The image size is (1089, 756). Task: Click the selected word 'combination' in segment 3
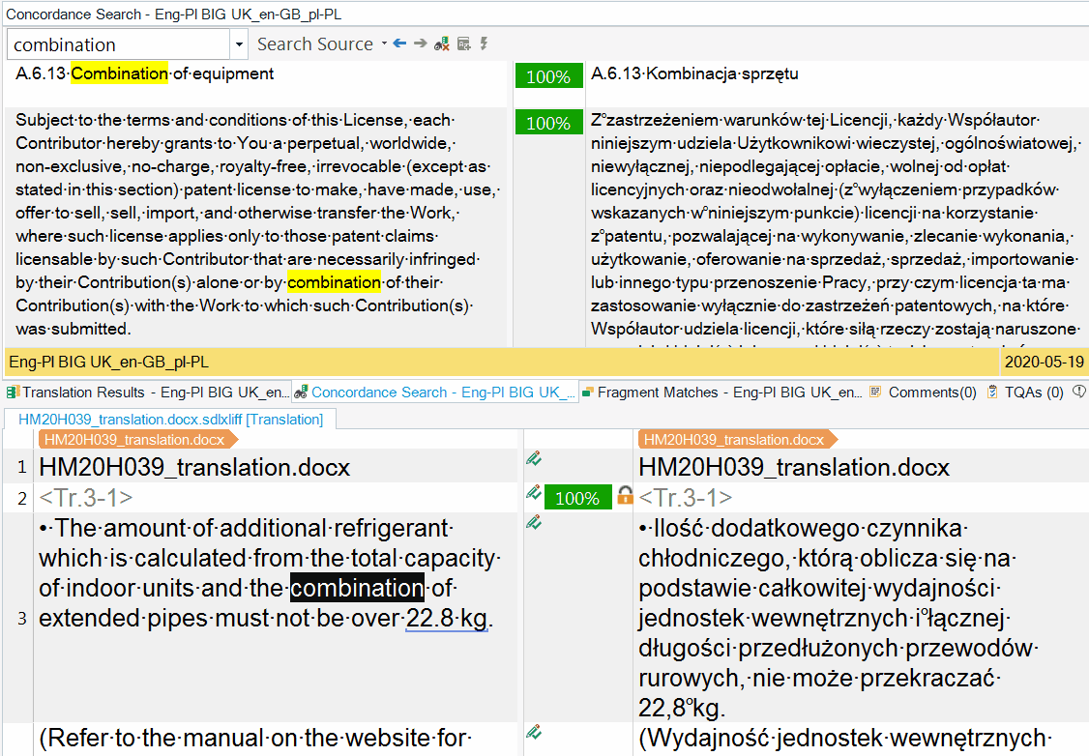tap(357, 588)
